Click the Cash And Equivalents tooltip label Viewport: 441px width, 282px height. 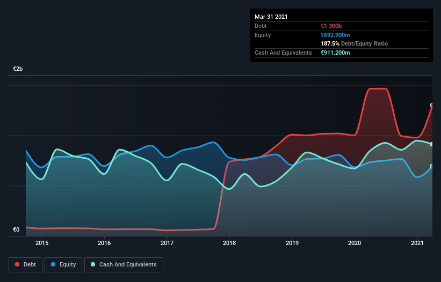[283, 53]
